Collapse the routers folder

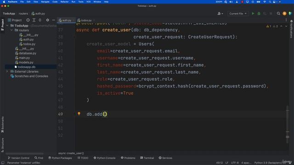(11, 30)
